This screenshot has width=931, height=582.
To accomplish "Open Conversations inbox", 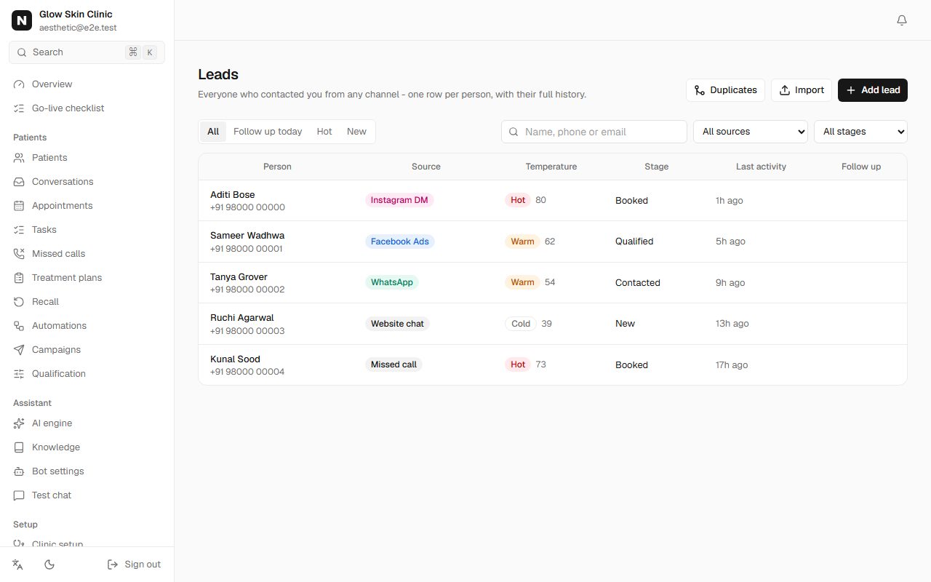I will 87,182.
